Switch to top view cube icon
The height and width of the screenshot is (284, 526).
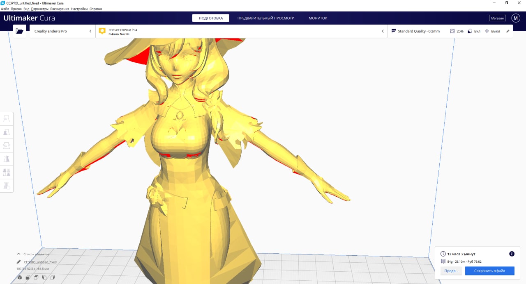point(36,277)
